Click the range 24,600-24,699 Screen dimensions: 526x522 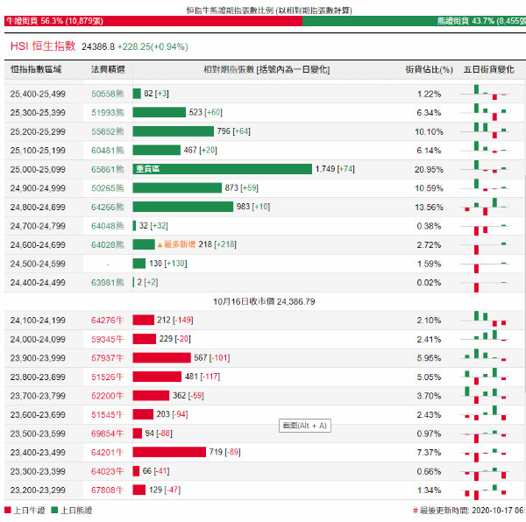tap(38, 245)
